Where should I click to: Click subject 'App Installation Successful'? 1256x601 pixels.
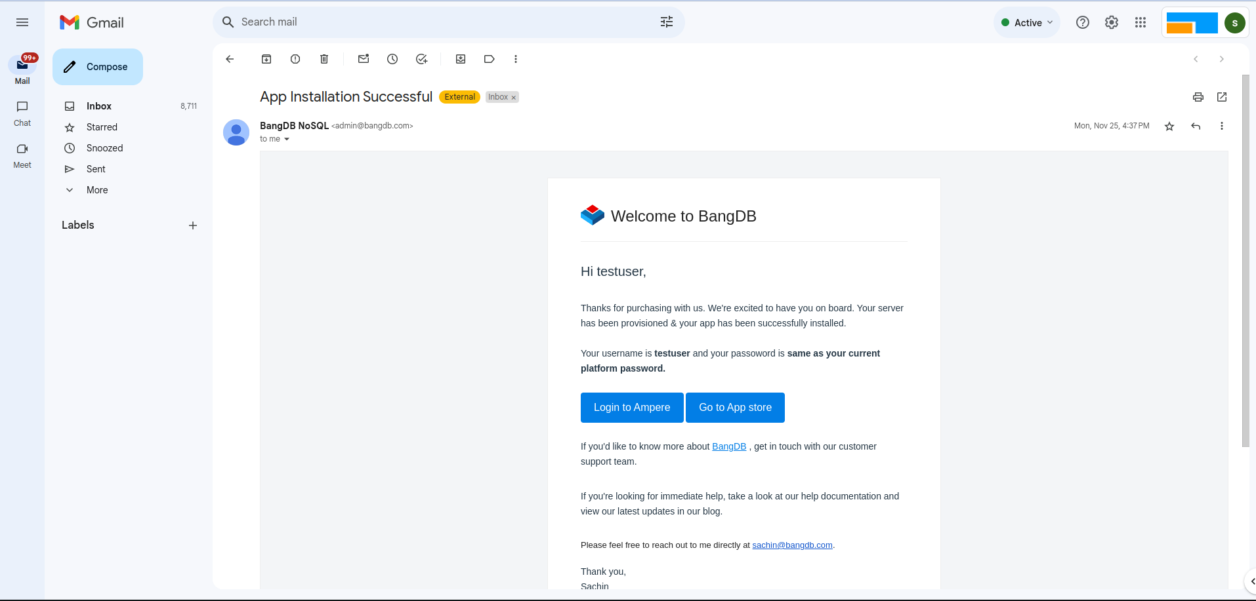(346, 97)
